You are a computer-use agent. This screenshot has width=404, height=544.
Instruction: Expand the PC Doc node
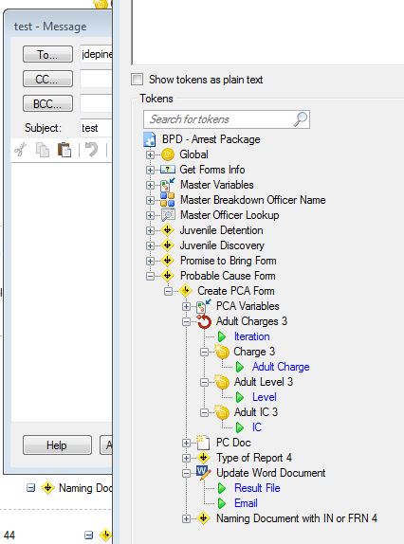[x=186, y=443]
